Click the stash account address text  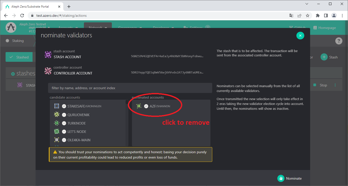[167, 56]
